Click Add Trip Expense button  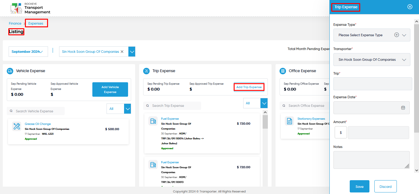point(249,87)
